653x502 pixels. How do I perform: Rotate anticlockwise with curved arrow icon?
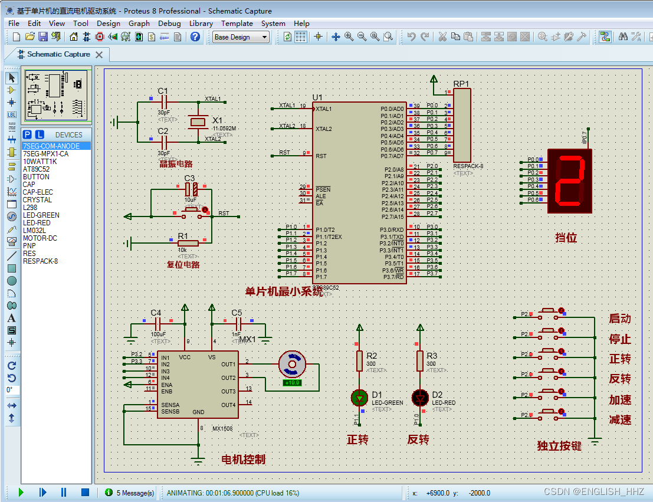(12, 378)
